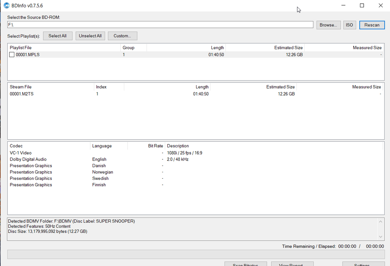Maximize the BDInfo window

pyautogui.click(x=362, y=5)
